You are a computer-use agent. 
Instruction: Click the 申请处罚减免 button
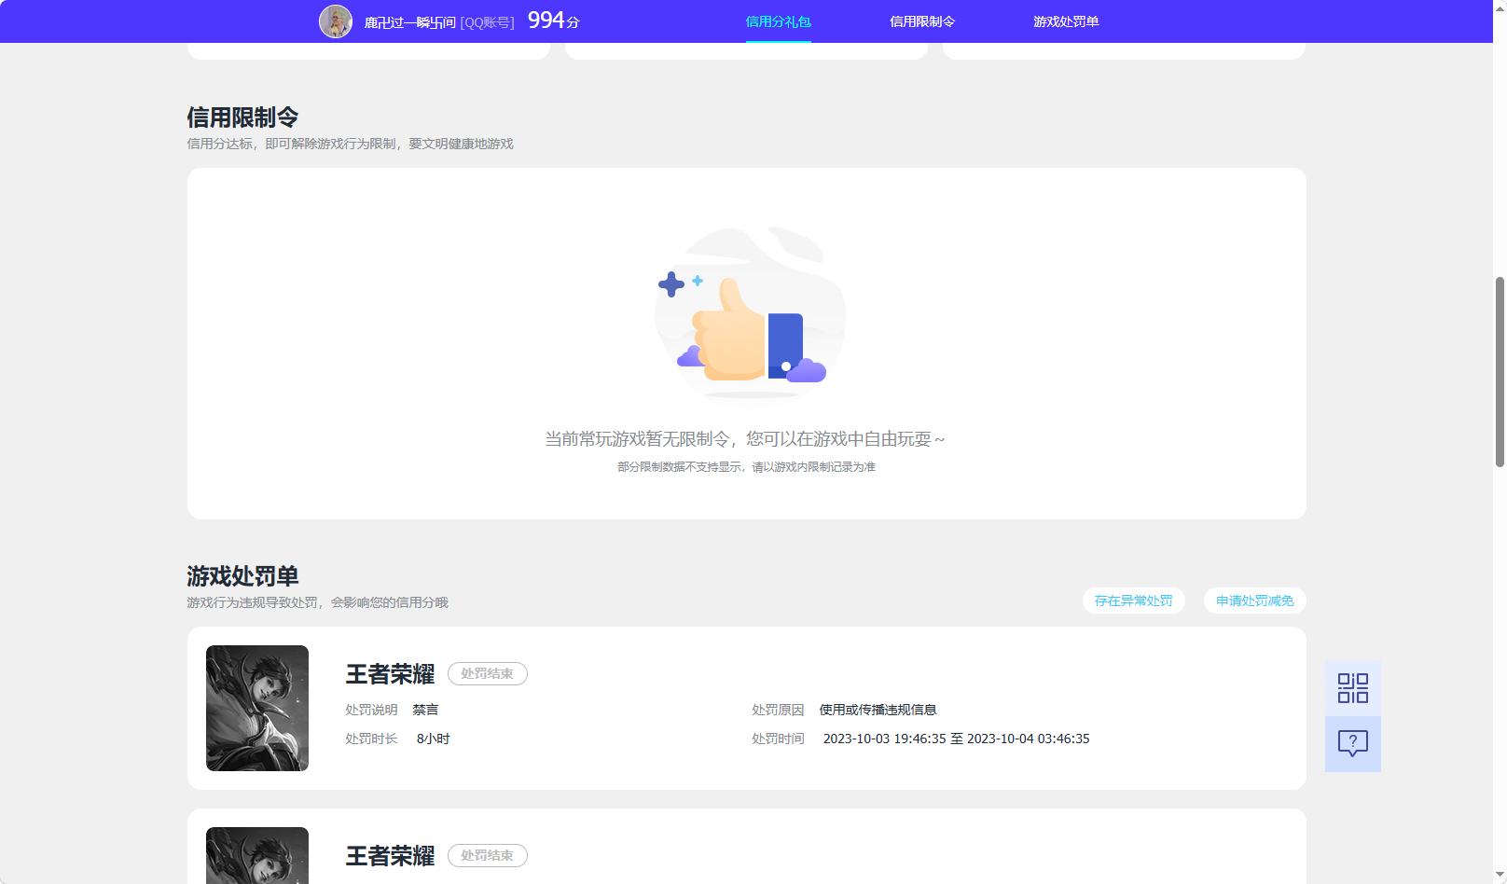coord(1254,601)
